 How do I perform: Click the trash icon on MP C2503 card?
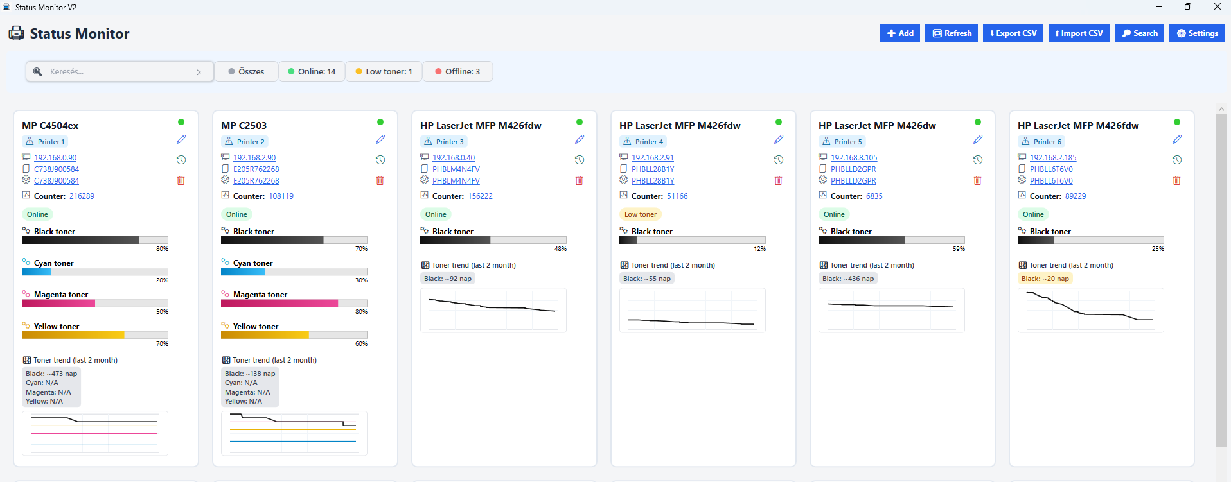(380, 180)
